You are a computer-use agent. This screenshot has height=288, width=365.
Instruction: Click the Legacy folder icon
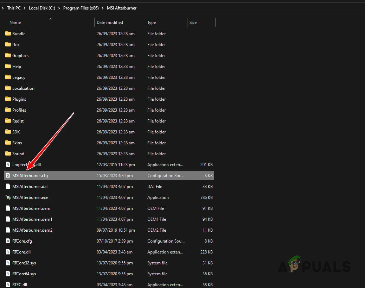(8, 77)
